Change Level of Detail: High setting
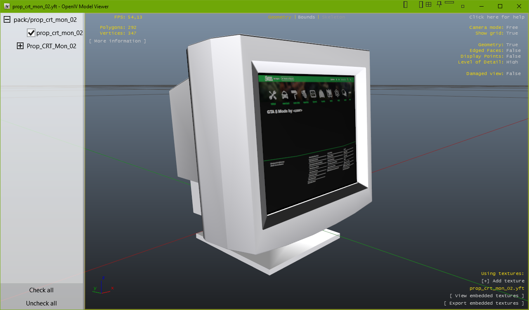 tap(488, 62)
